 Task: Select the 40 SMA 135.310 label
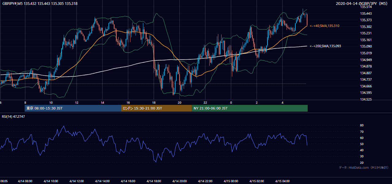tap(325, 26)
